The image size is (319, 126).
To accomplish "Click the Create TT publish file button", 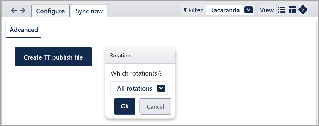I will tap(53, 57).
